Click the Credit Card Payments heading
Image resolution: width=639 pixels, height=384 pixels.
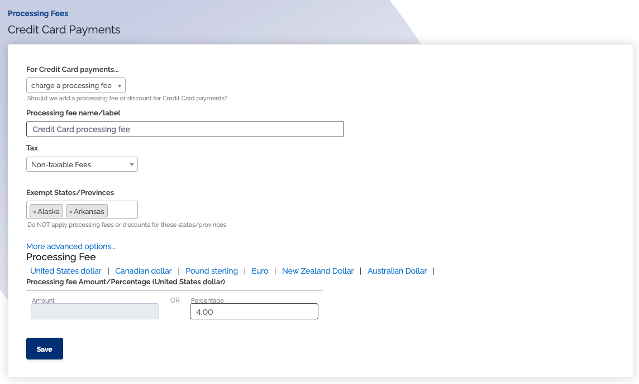point(64,30)
